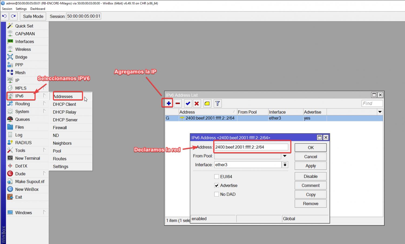Open the Filter funnel icon
This screenshot has height=244, width=405.
point(217,103)
